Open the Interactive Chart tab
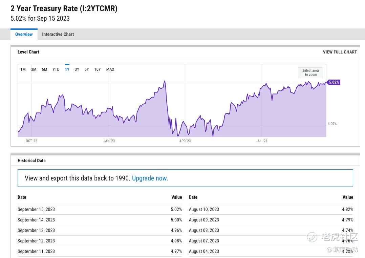 pos(58,34)
